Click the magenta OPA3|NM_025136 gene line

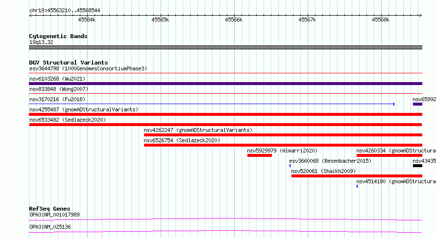pyautogui.click(x=225, y=231)
